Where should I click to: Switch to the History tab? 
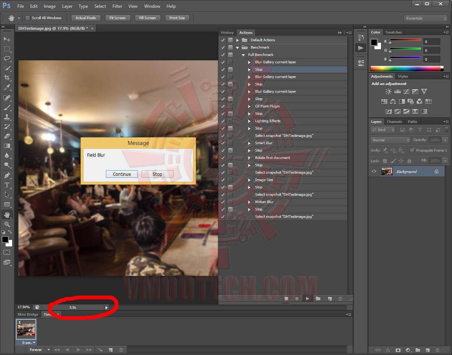tap(227, 33)
